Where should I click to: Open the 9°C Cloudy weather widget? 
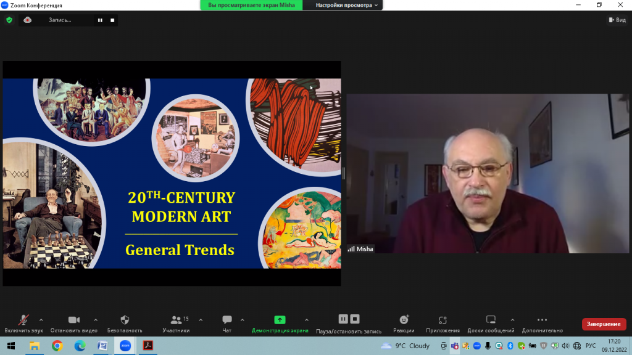[405, 346]
